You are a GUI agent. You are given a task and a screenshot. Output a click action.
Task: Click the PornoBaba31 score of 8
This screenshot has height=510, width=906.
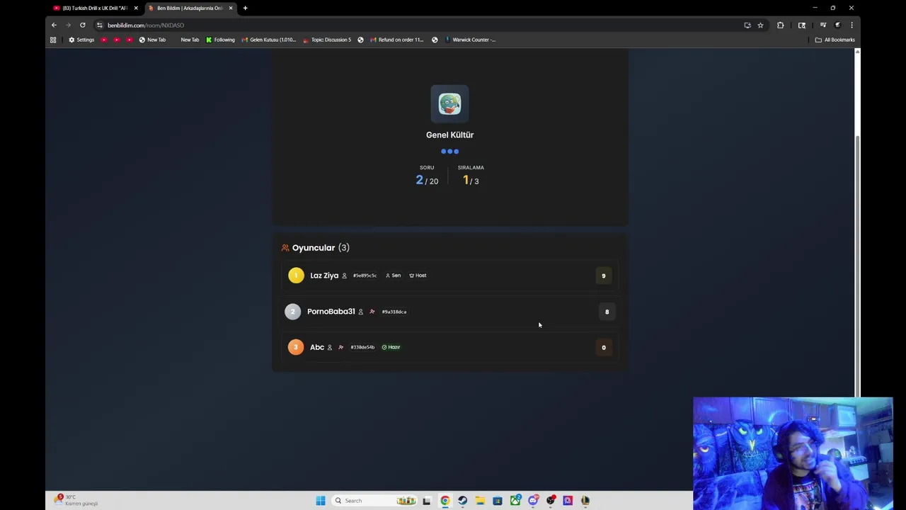pos(607,312)
